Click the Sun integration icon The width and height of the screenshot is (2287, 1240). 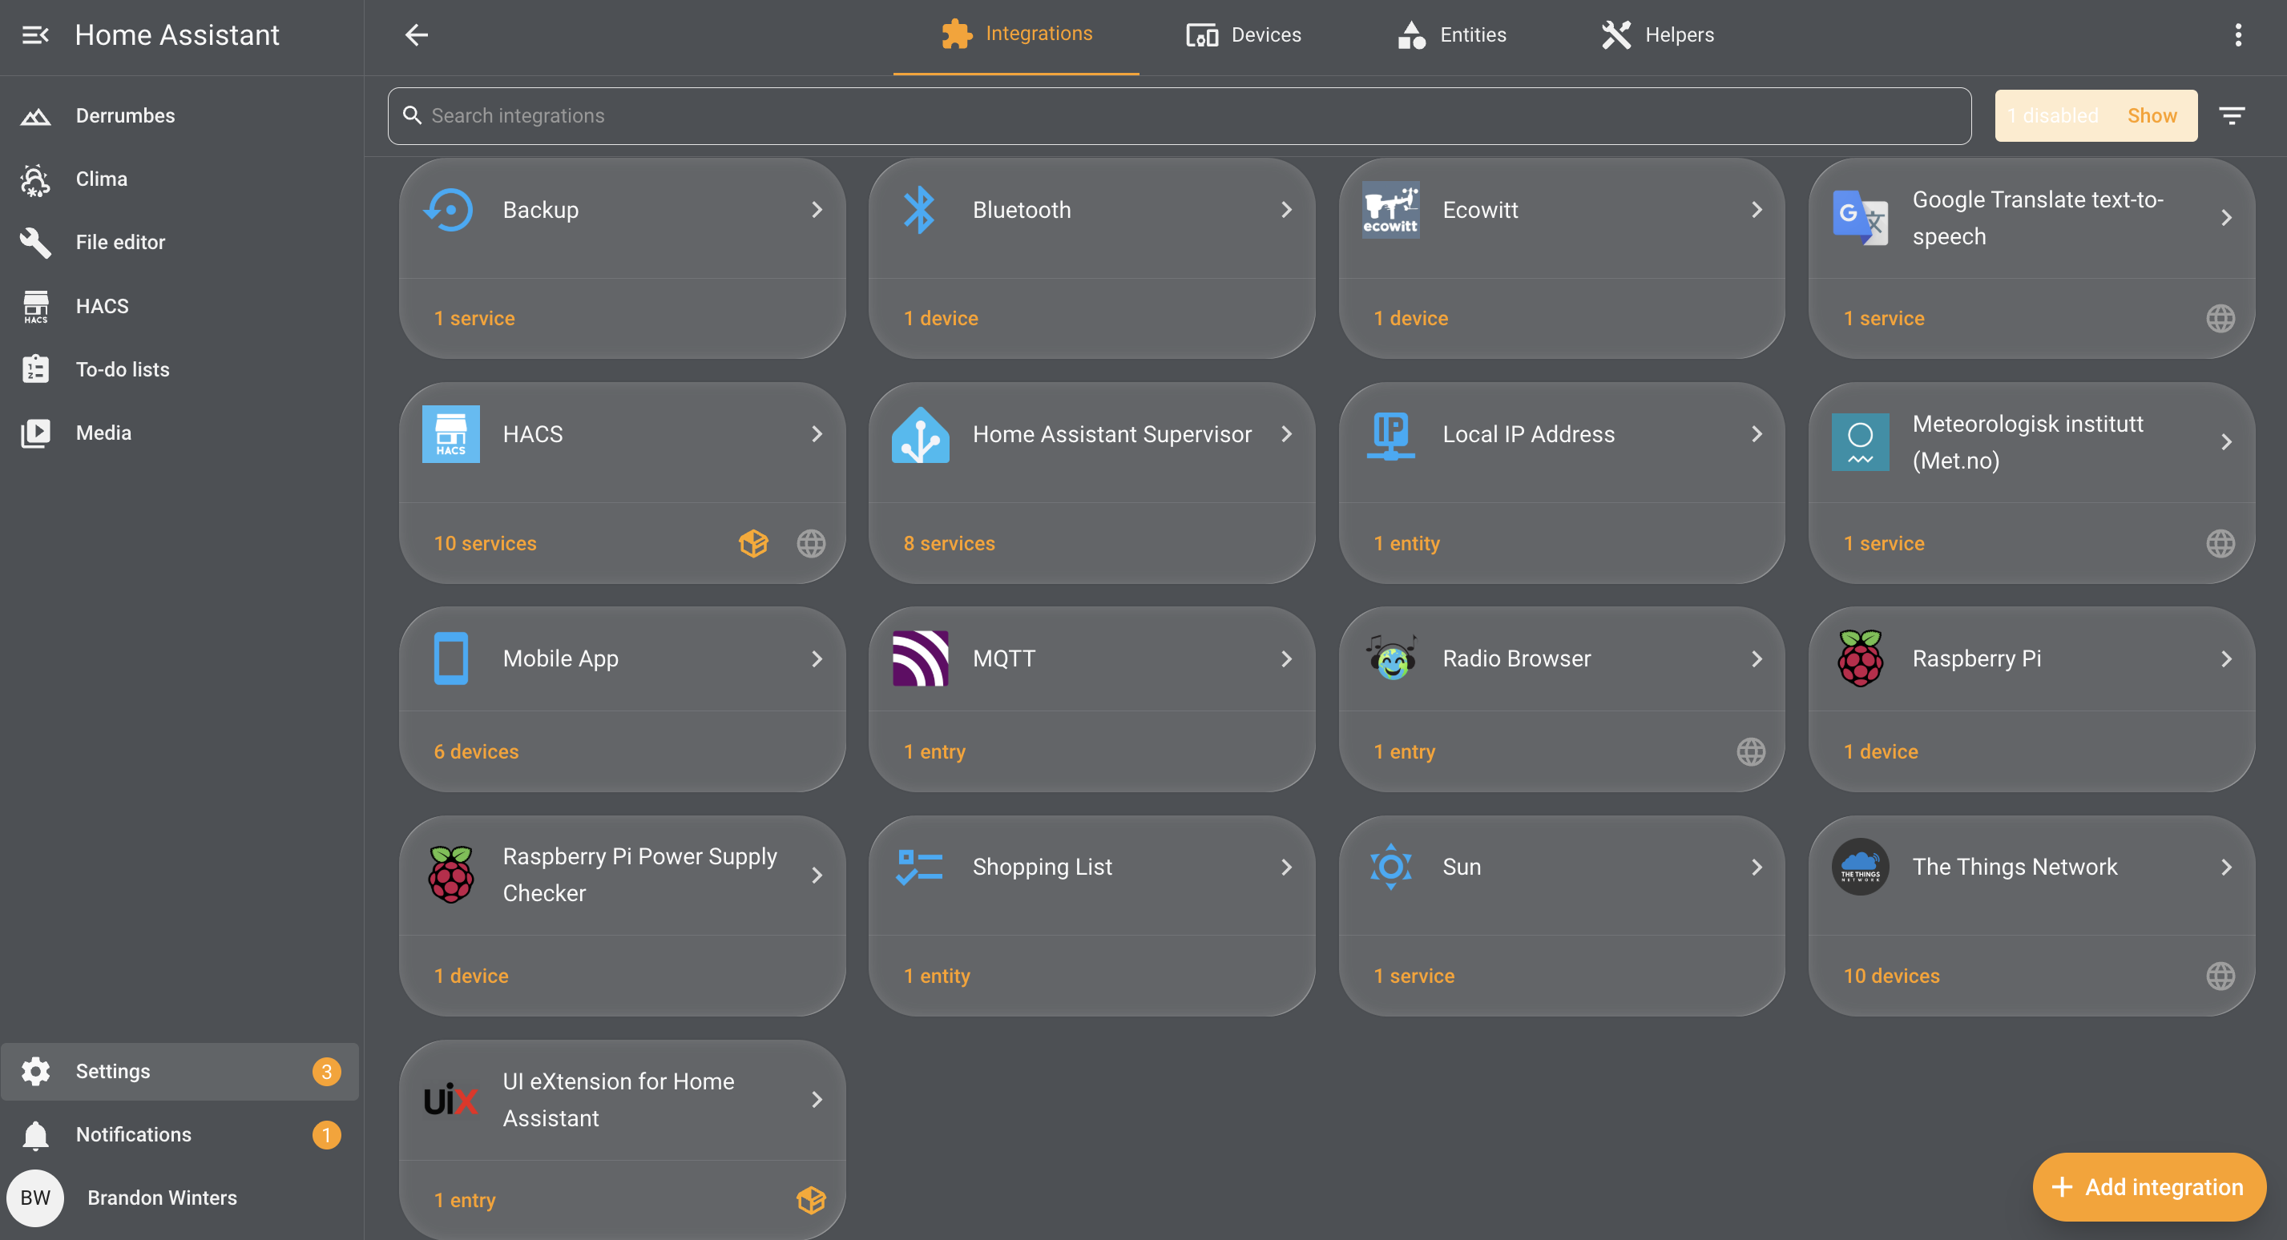point(1390,868)
